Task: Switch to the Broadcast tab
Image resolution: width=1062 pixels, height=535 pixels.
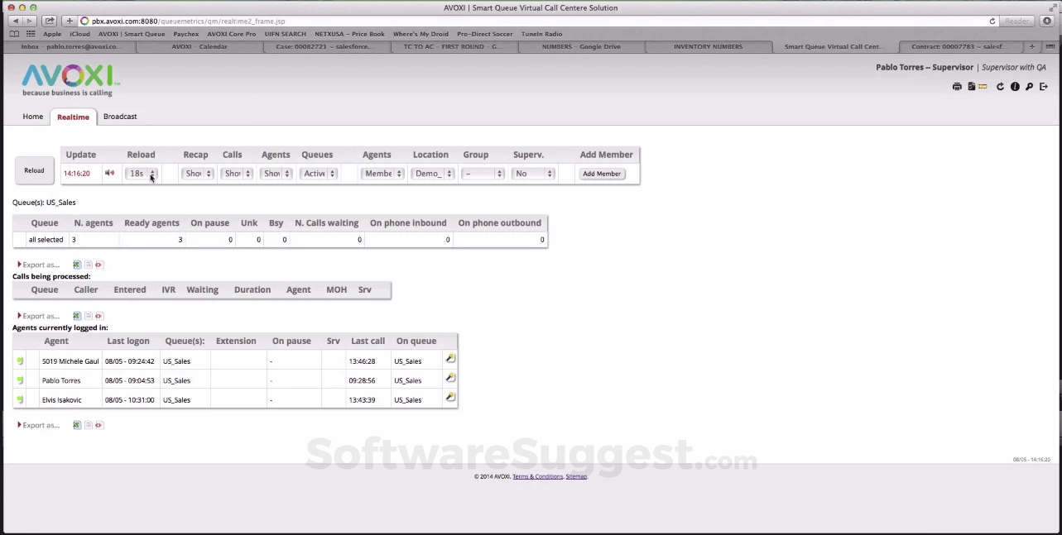Action: pyautogui.click(x=120, y=117)
